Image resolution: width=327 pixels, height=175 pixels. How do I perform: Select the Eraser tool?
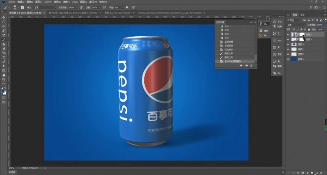pyautogui.click(x=4, y=48)
